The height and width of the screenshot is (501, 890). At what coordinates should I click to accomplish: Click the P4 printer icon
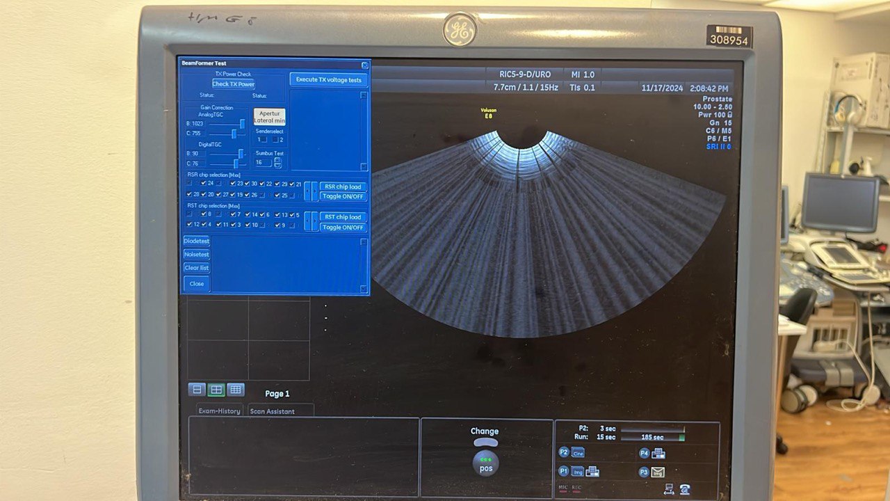point(658,454)
